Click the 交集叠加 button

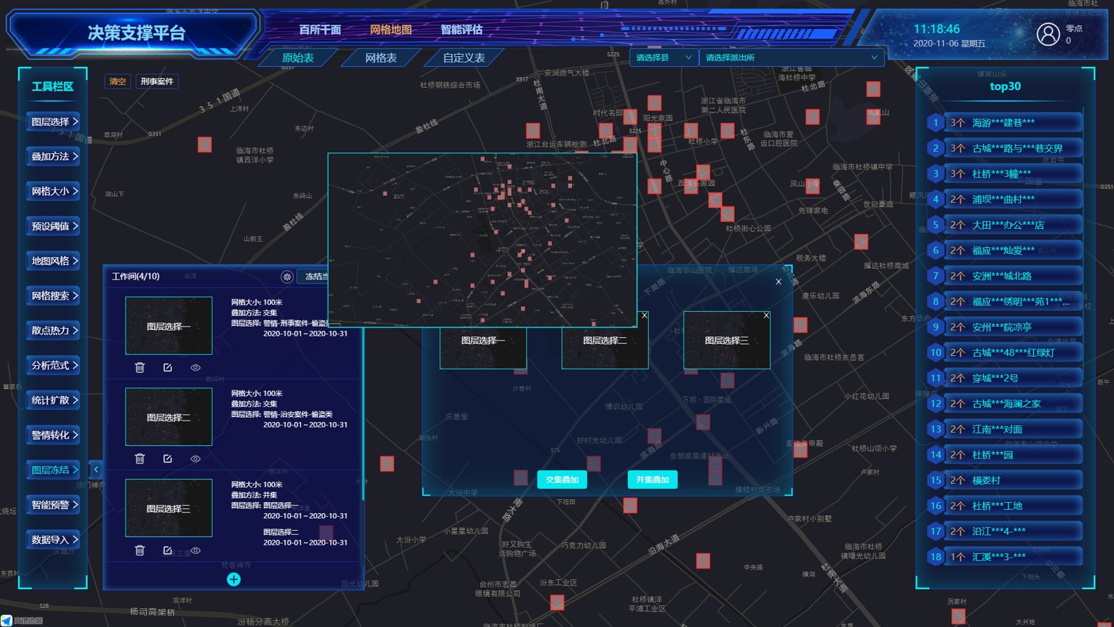[x=562, y=480]
